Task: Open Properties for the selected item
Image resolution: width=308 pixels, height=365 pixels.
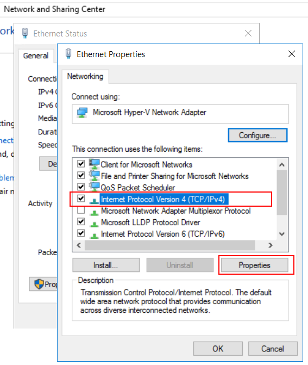Action: coord(255,265)
